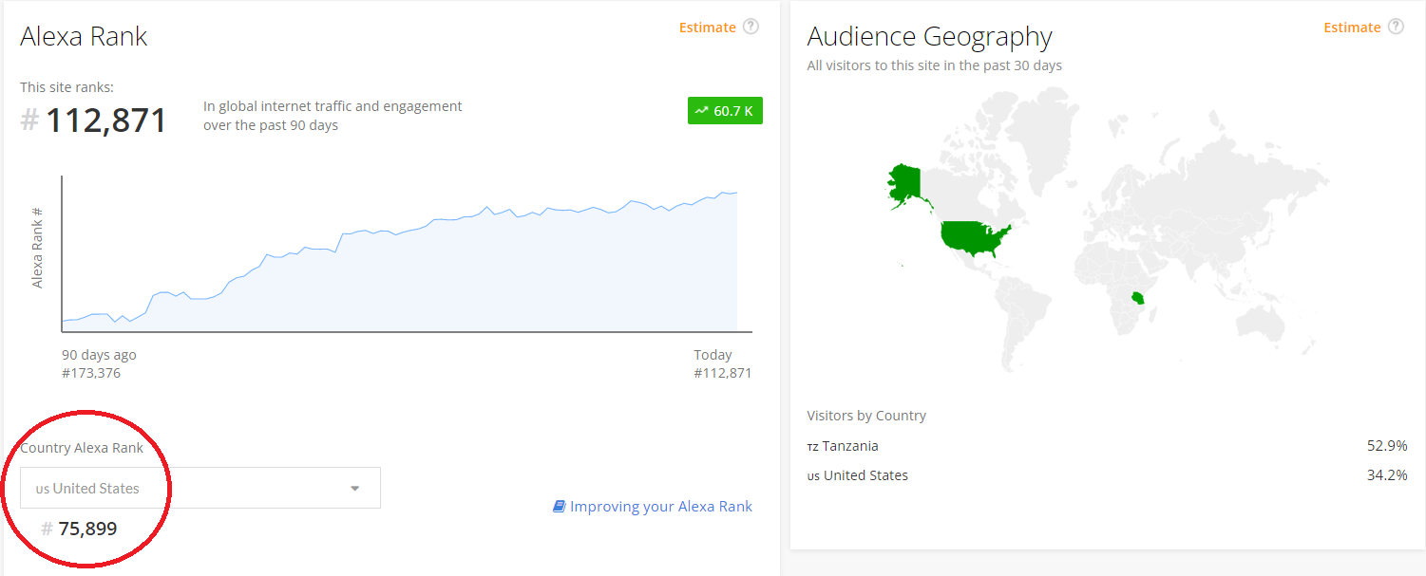Screen dimensions: 1426x576
Task: Click the United States region on map
Action: 974,239
